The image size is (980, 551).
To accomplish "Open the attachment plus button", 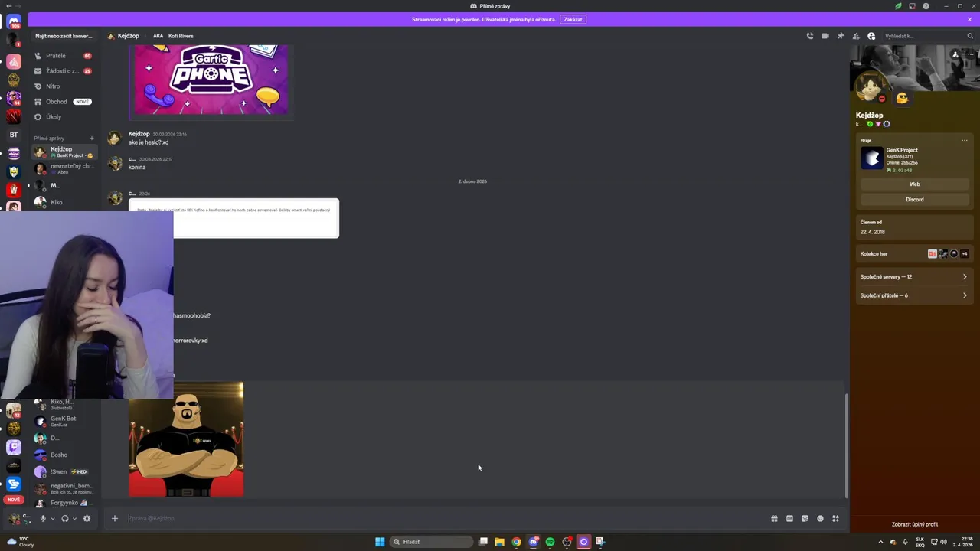I will [x=114, y=518].
